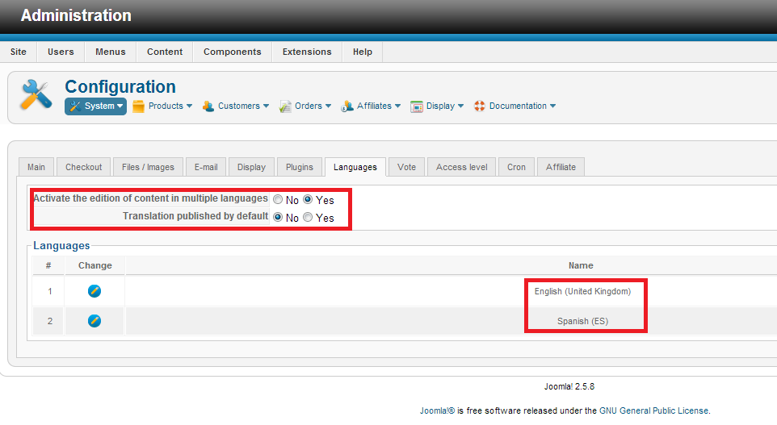The height and width of the screenshot is (425, 777).
Task: Click row number 1 cell
Action: (49, 291)
